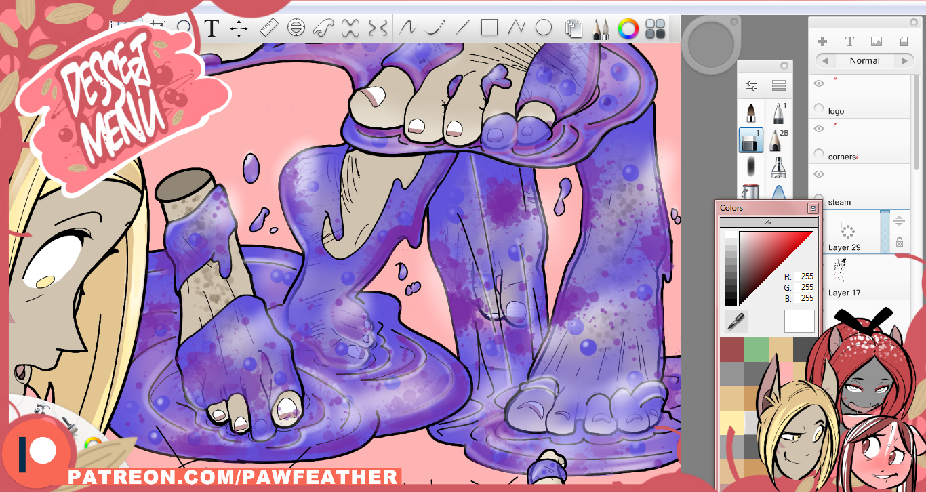Image resolution: width=926 pixels, height=492 pixels.
Task: Close the Colors panel
Action: point(812,208)
